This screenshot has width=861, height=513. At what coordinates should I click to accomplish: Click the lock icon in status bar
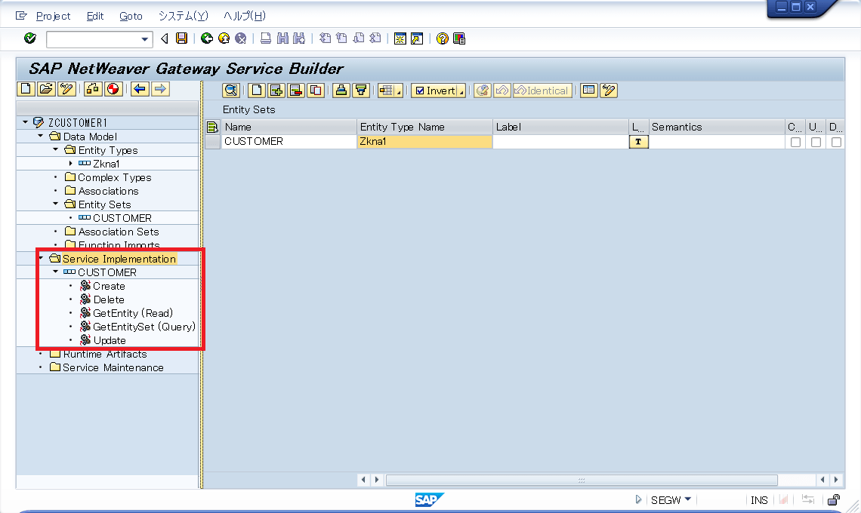click(834, 499)
